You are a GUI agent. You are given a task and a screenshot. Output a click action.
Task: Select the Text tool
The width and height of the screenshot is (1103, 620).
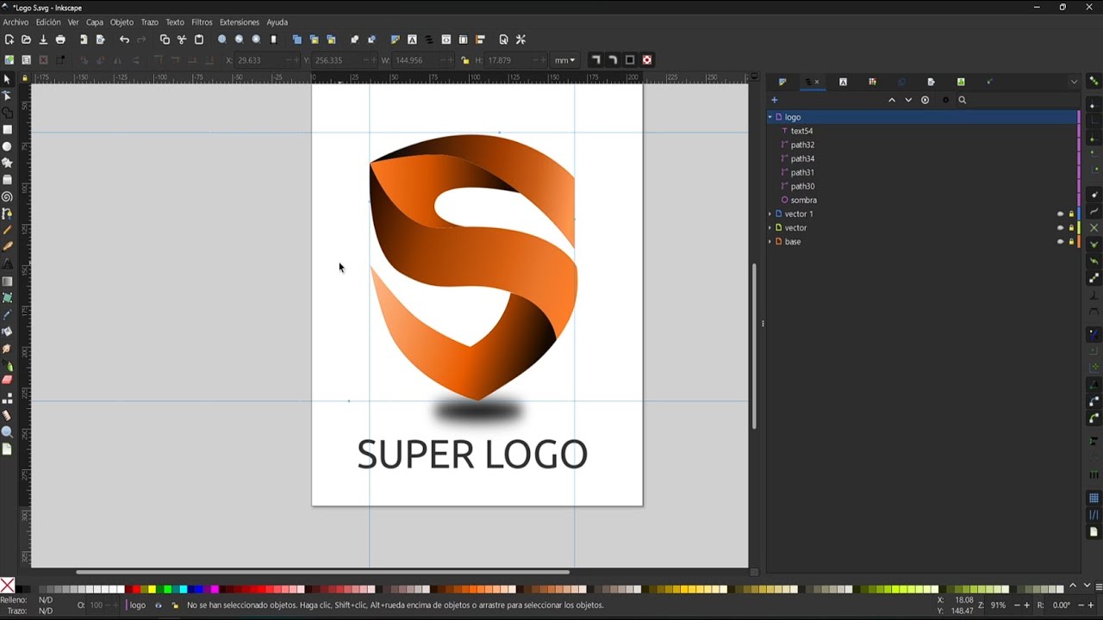(7, 264)
